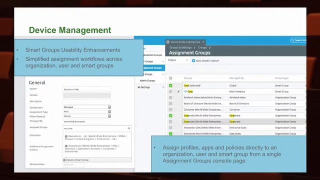Open the Corp Dedicated group link
The image size is (320, 180).
click(192, 85)
